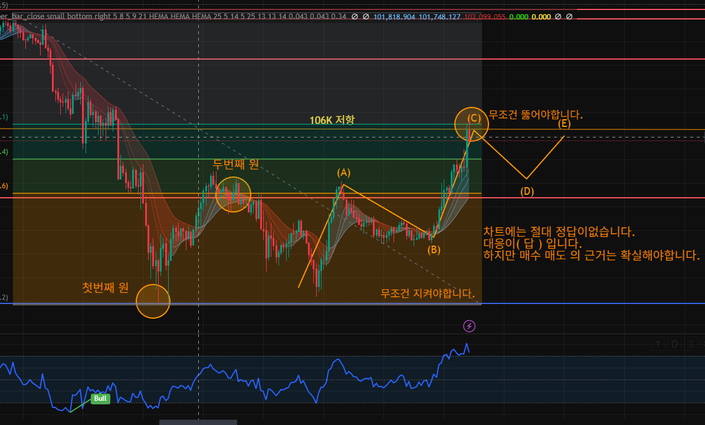Select the orange circle labeled 두번째 원
The height and width of the screenshot is (425, 705).
click(233, 194)
